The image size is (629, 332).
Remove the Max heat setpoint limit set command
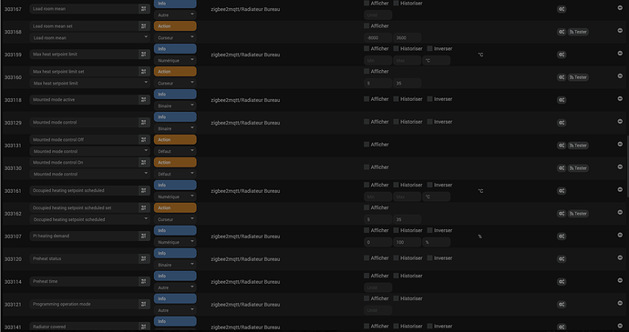620,75
